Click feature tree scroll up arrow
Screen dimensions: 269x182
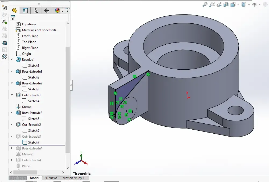[x=68, y=23]
